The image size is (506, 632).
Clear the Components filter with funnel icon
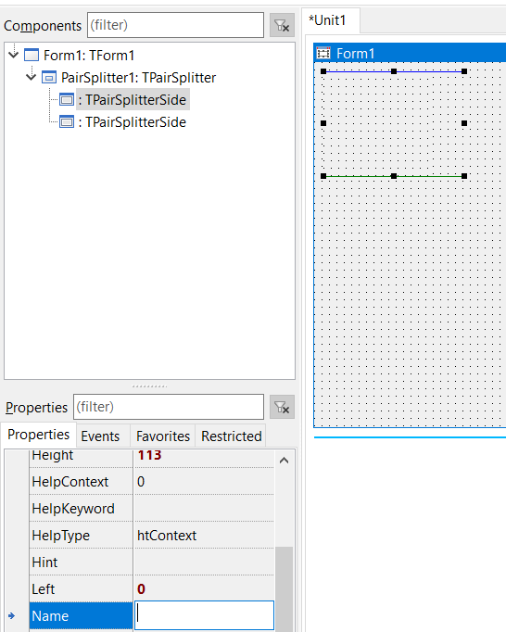[x=283, y=25]
